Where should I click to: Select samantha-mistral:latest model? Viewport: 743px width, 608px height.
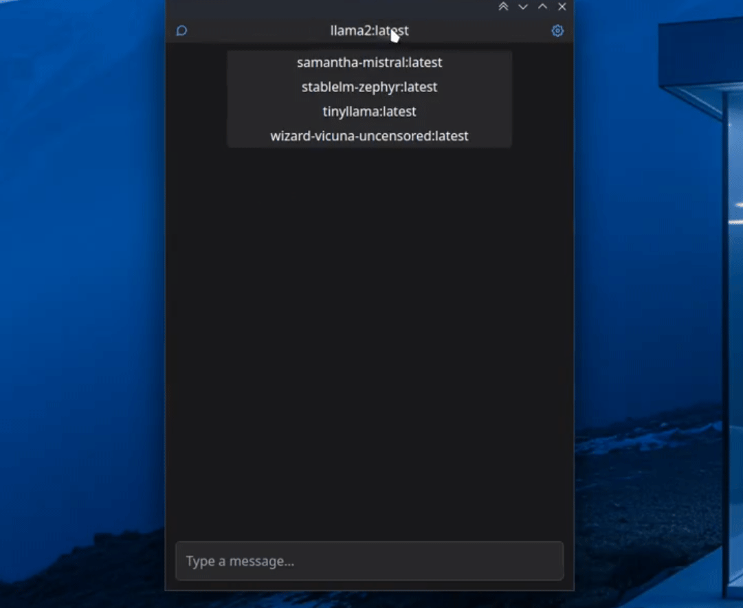(369, 63)
